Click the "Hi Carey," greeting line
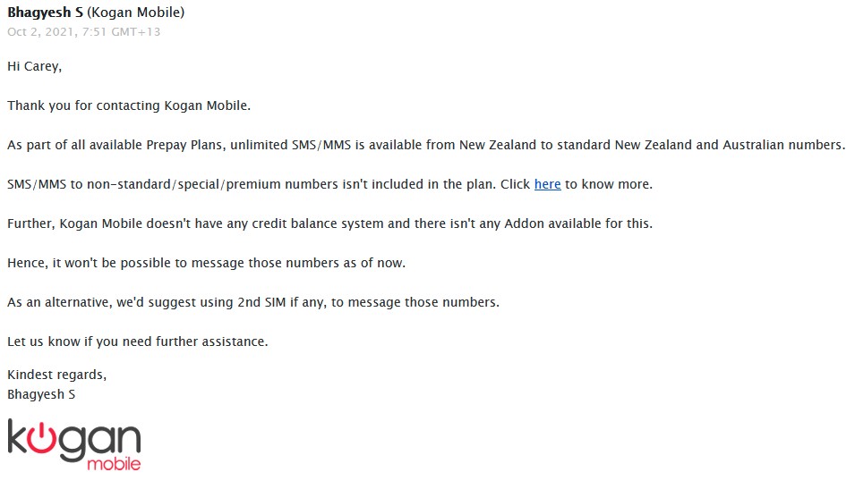The width and height of the screenshot is (855, 489). coord(34,66)
